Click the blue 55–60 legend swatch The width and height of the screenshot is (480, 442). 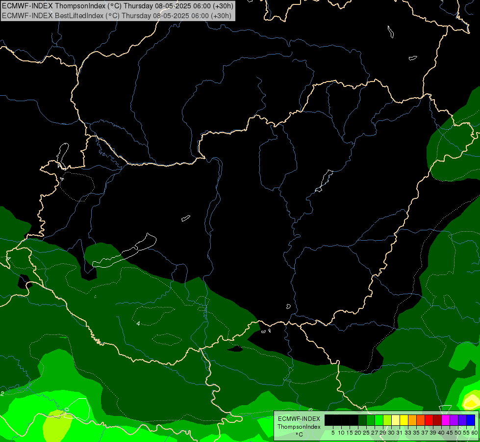tap(471, 420)
